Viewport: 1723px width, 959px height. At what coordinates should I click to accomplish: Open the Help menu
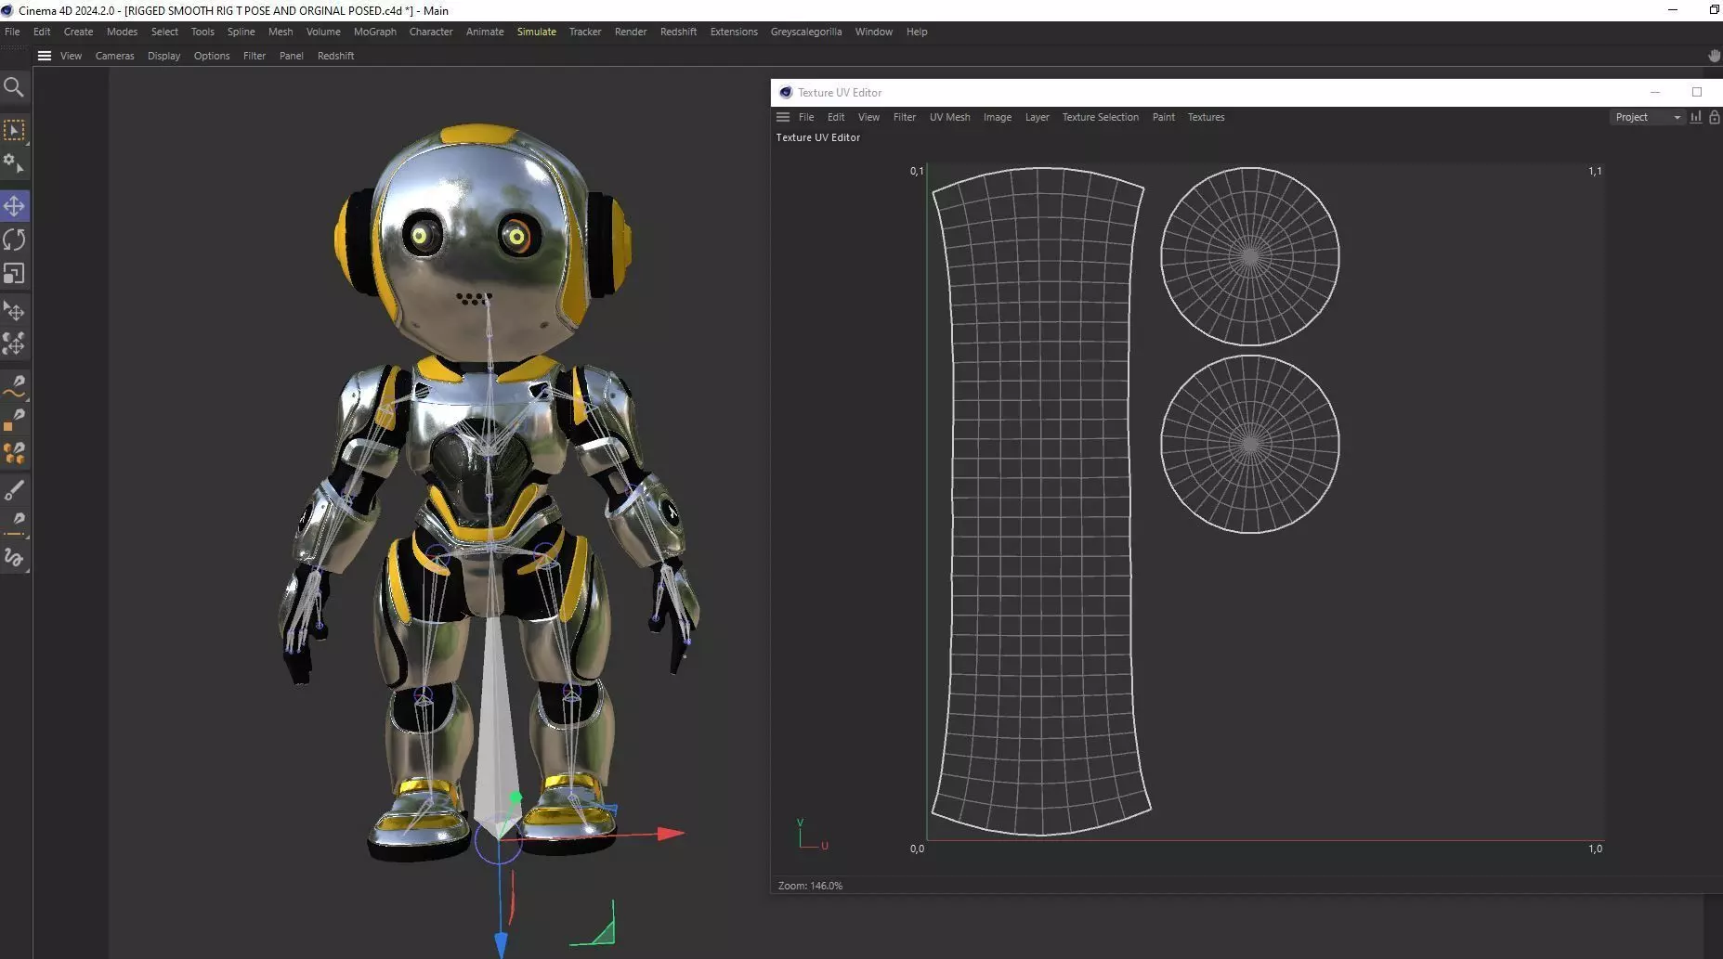pyautogui.click(x=917, y=32)
